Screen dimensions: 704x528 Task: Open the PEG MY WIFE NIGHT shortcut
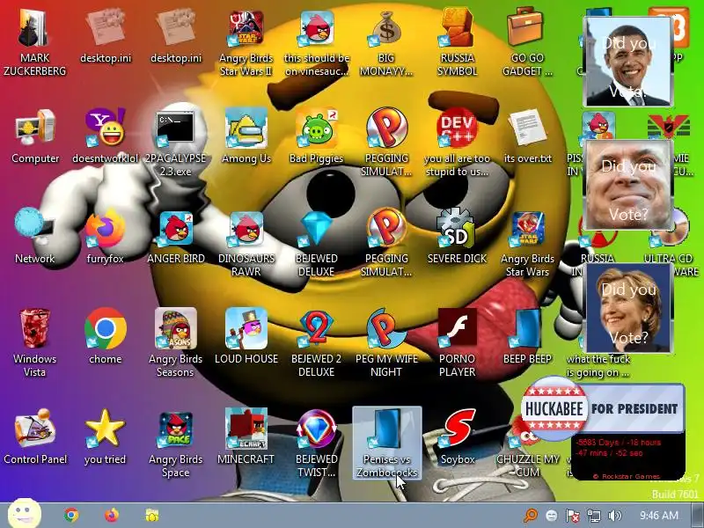pyautogui.click(x=386, y=343)
